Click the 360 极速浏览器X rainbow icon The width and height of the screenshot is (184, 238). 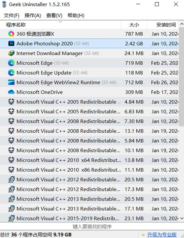coord(11,34)
